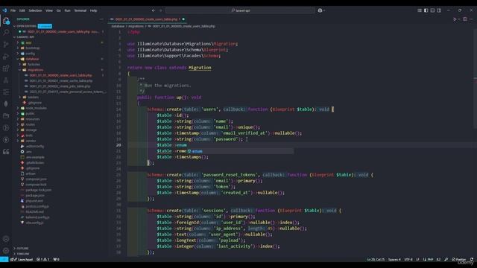Open create_cache_table.php in the explorer
477x268 pixels.
tap(61, 81)
